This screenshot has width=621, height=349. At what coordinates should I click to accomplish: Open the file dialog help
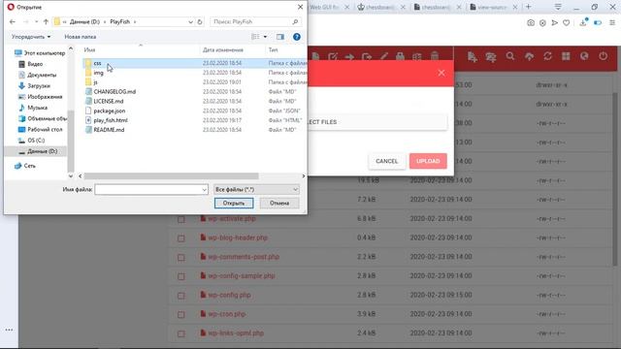[x=297, y=37]
